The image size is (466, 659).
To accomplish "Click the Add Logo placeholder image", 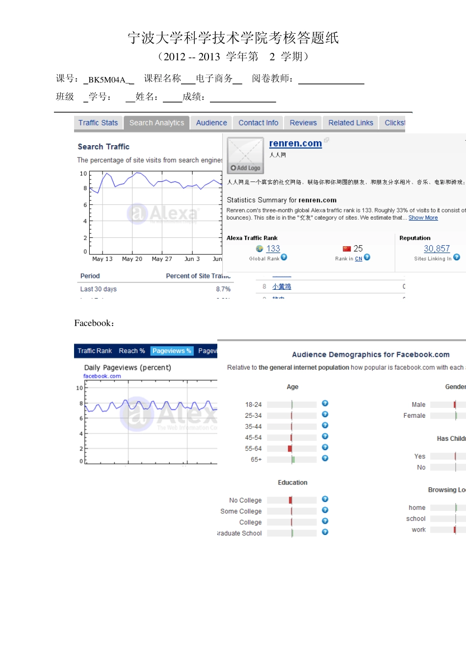I will click(x=245, y=155).
